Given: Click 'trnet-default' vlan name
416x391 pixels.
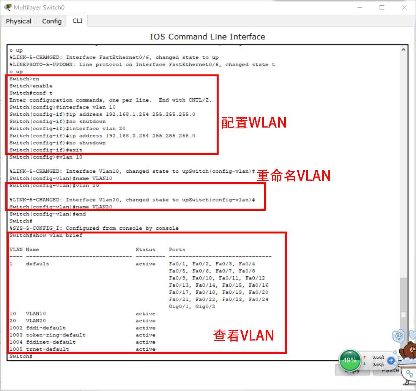Looking at the screenshot, I should tap(47, 349).
